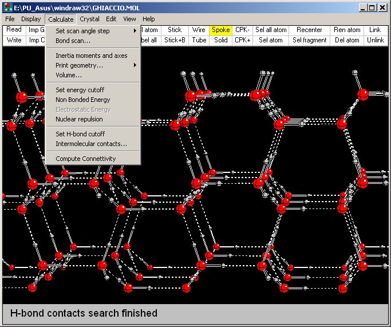Minimize the GHIACCIO.MOL window
The width and height of the screenshot is (391, 327).
point(363,8)
